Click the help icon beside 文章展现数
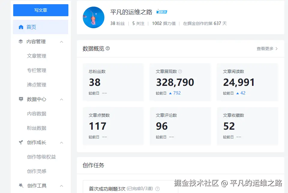This screenshot has height=193, width=288. click(x=180, y=71)
